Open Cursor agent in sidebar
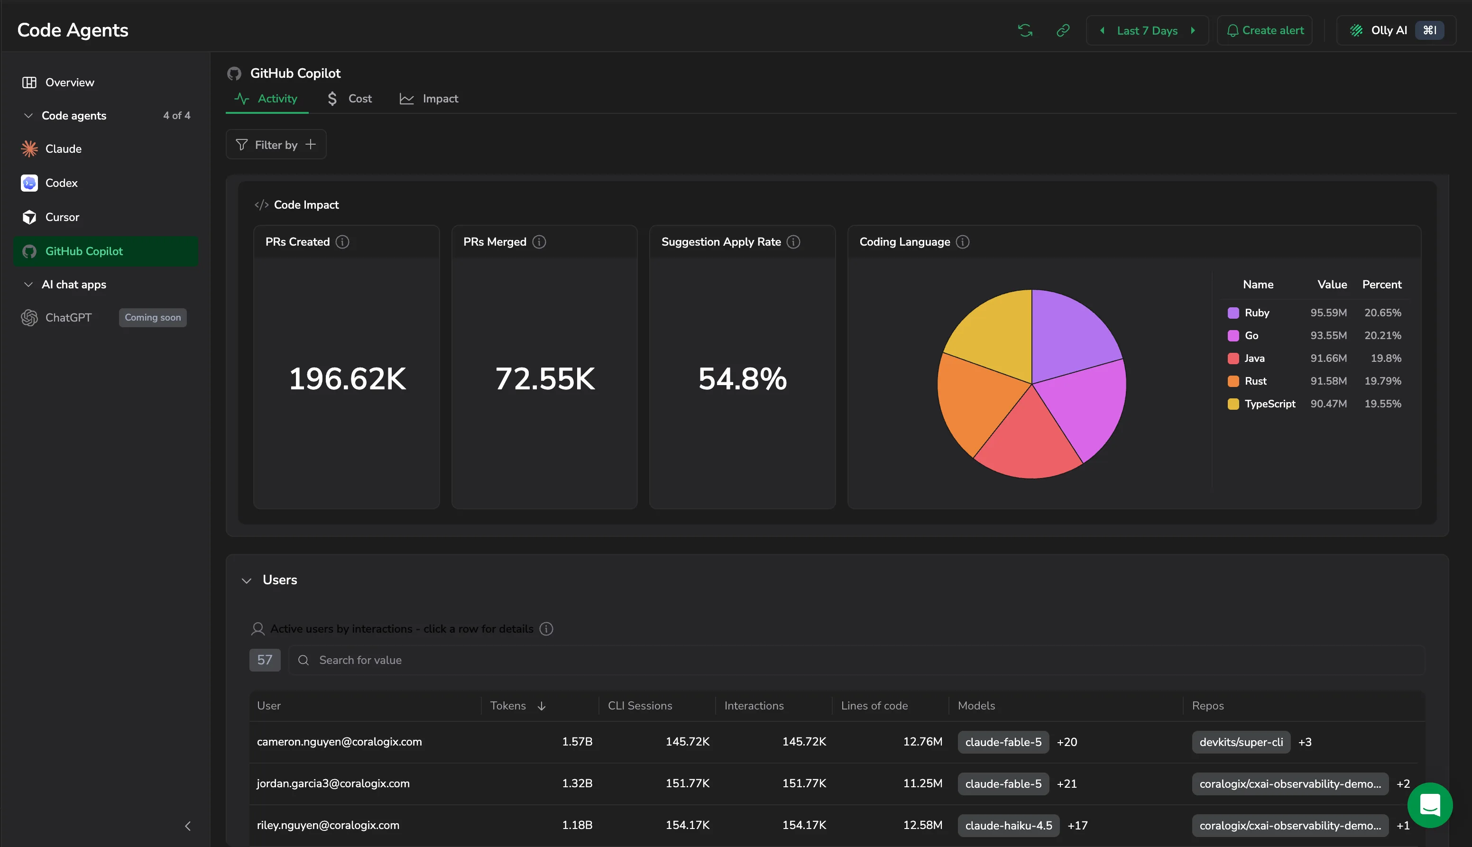 [x=106, y=217]
